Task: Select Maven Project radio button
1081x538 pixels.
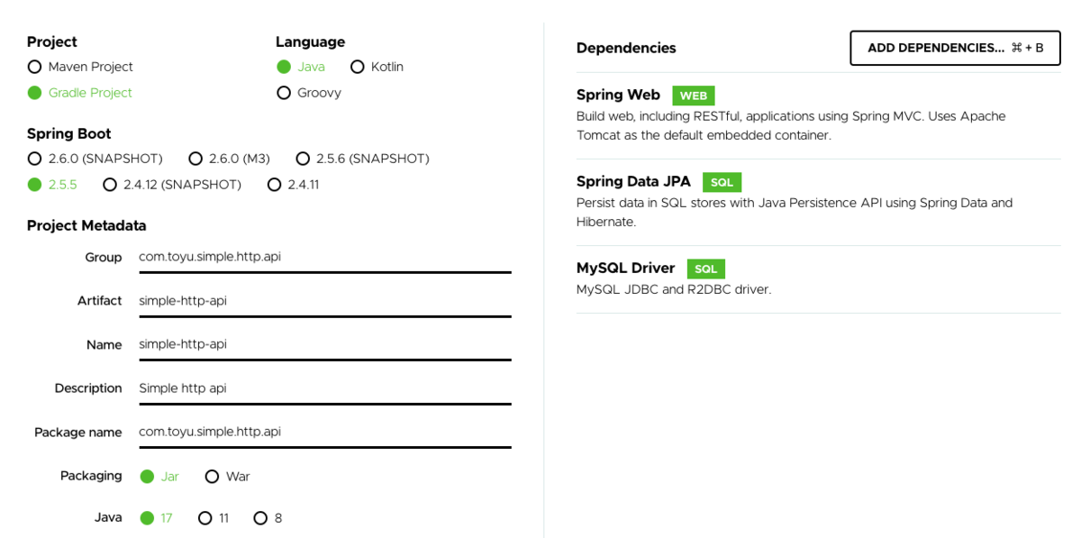Action: [35, 67]
